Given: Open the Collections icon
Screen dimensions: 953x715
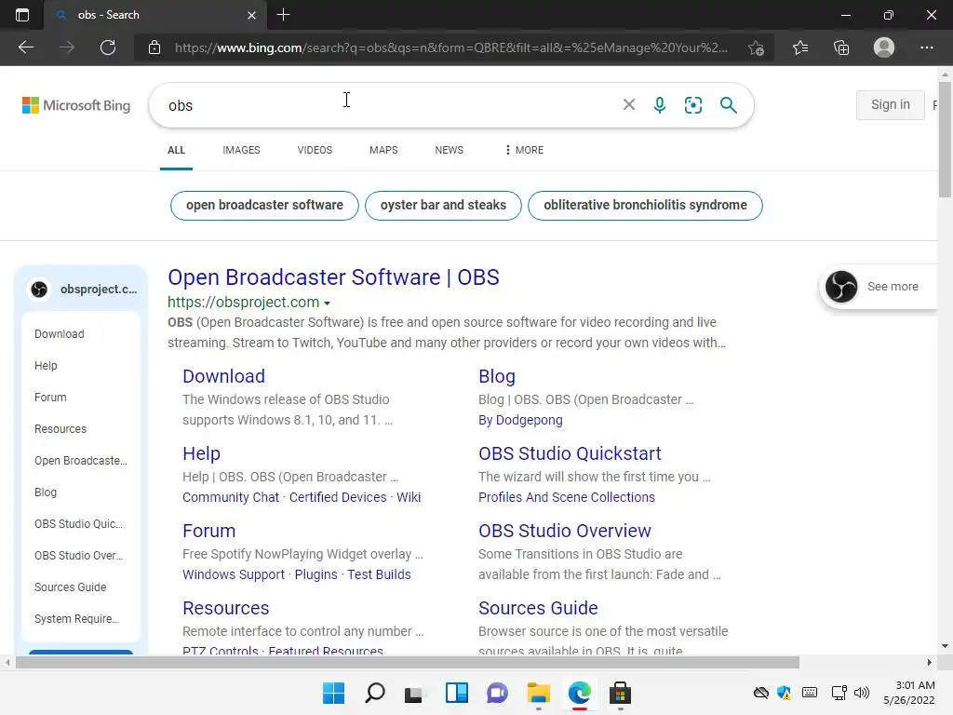Looking at the screenshot, I should pyautogui.click(x=841, y=47).
